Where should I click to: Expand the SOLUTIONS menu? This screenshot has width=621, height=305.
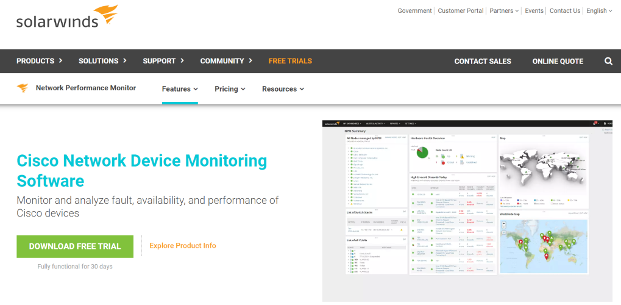(102, 61)
